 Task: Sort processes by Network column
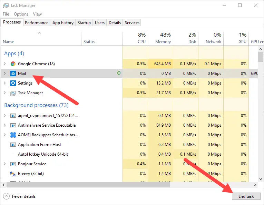[x=211, y=39]
